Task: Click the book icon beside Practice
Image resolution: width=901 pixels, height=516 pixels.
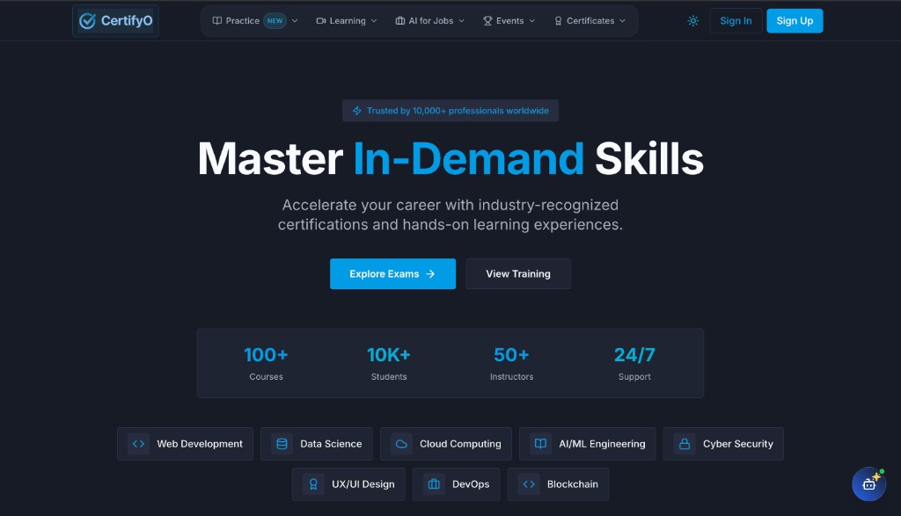Action: tap(217, 21)
